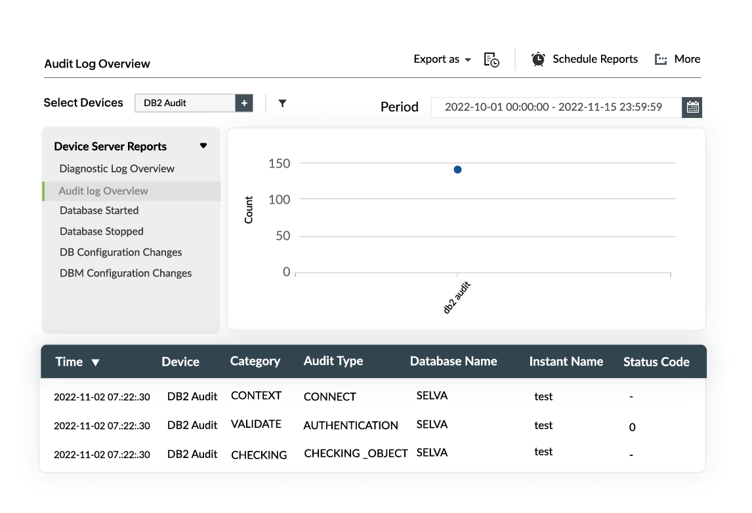Open Diagnostic Log Overview report
Image resolution: width=752 pixels, height=513 pixels.
[117, 168]
